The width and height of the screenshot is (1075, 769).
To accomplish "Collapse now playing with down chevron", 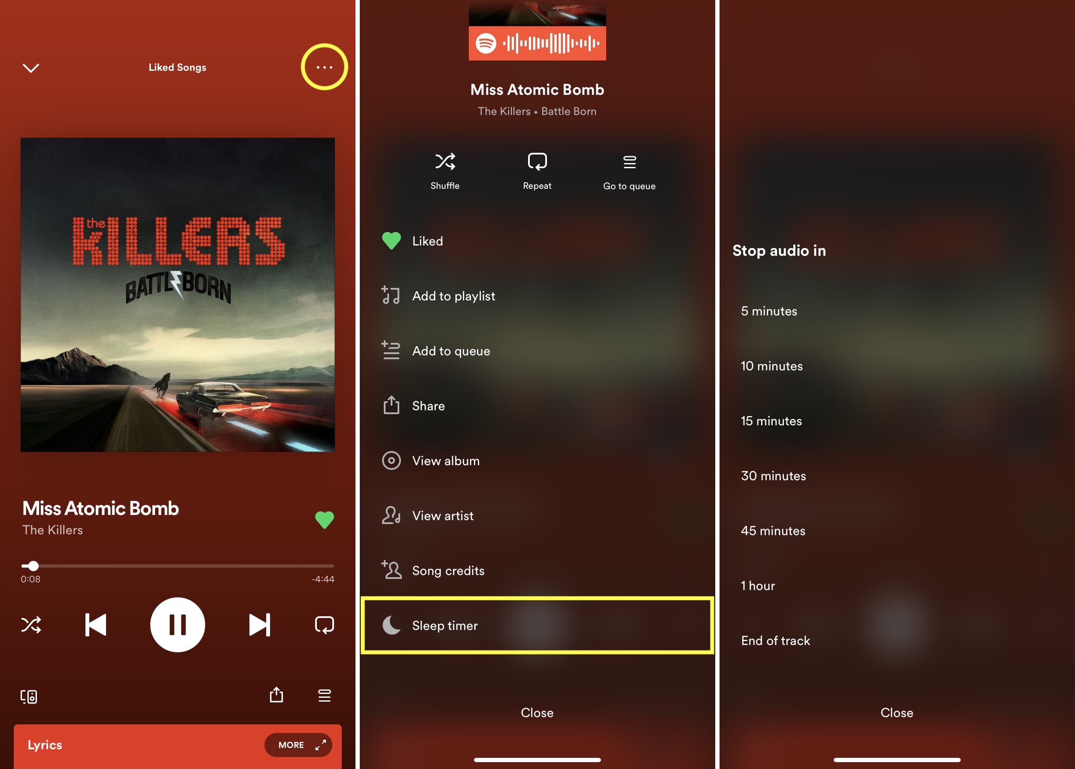I will [31, 67].
